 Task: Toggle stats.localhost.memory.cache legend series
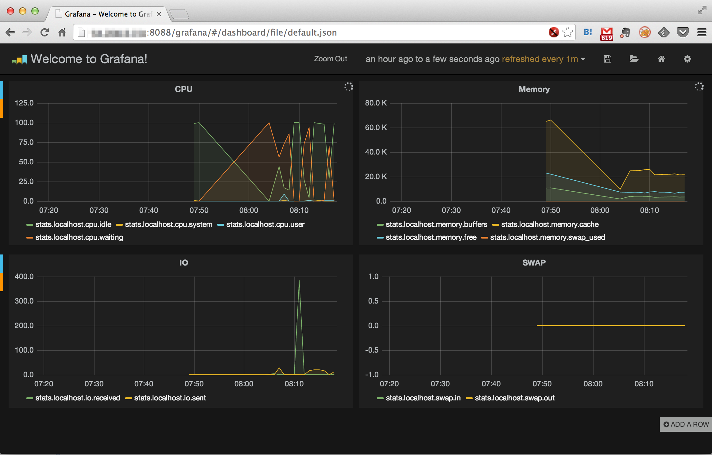point(549,224)
